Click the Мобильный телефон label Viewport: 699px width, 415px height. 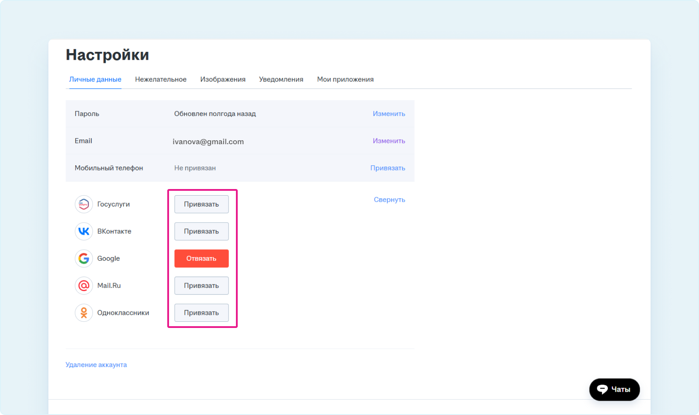click(x=109, y=168)
